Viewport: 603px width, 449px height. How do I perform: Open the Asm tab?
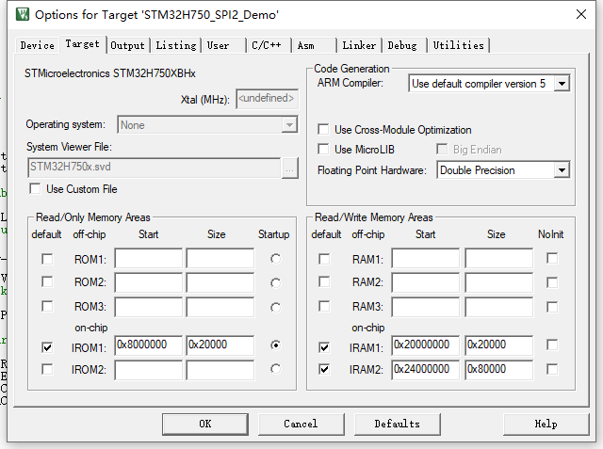(x=314, y=45)
